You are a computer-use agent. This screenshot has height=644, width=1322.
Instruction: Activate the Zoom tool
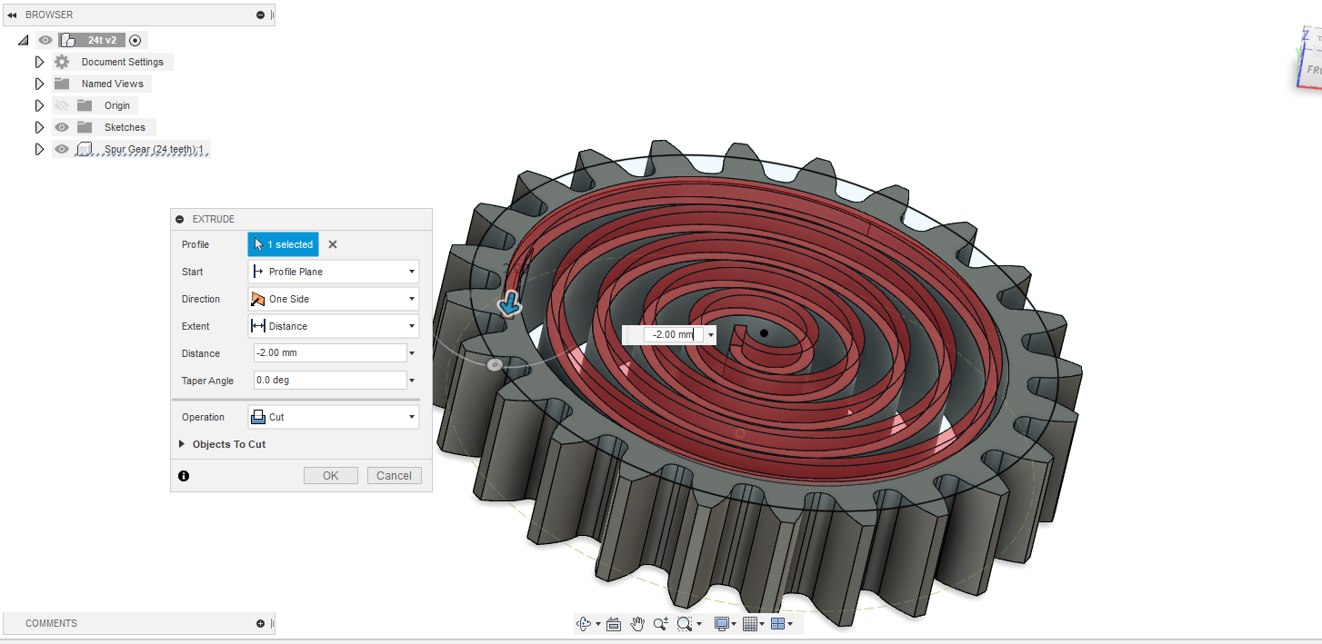[660, 623]
